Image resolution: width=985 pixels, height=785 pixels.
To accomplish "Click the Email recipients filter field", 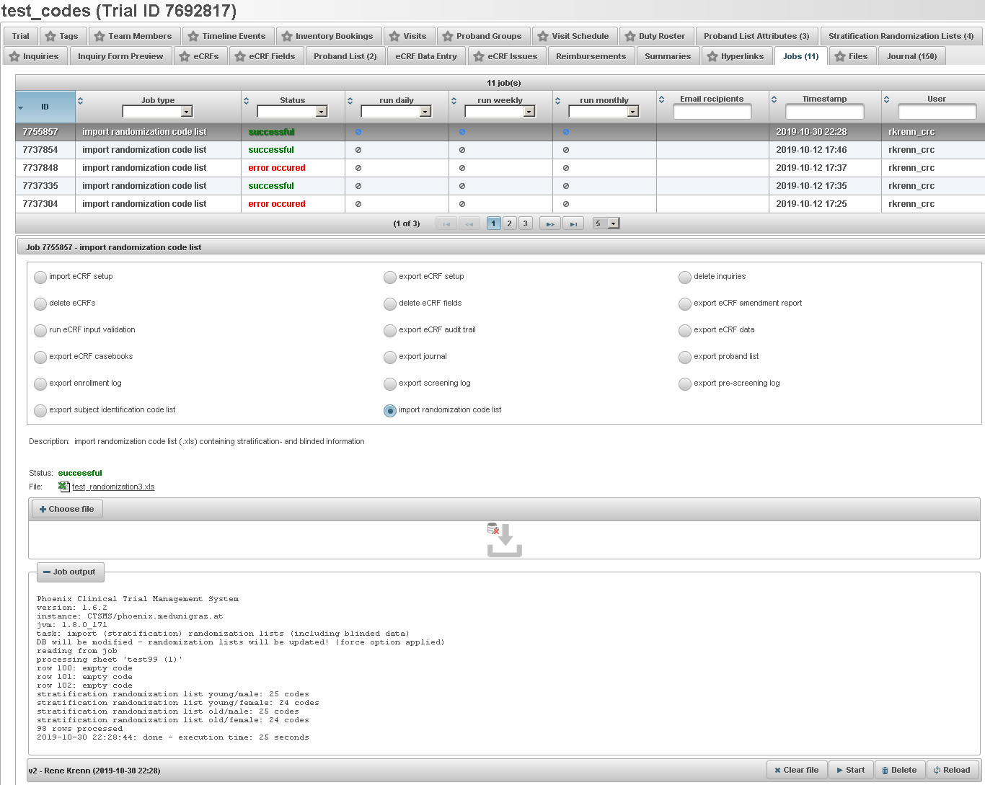I will 712,112.
